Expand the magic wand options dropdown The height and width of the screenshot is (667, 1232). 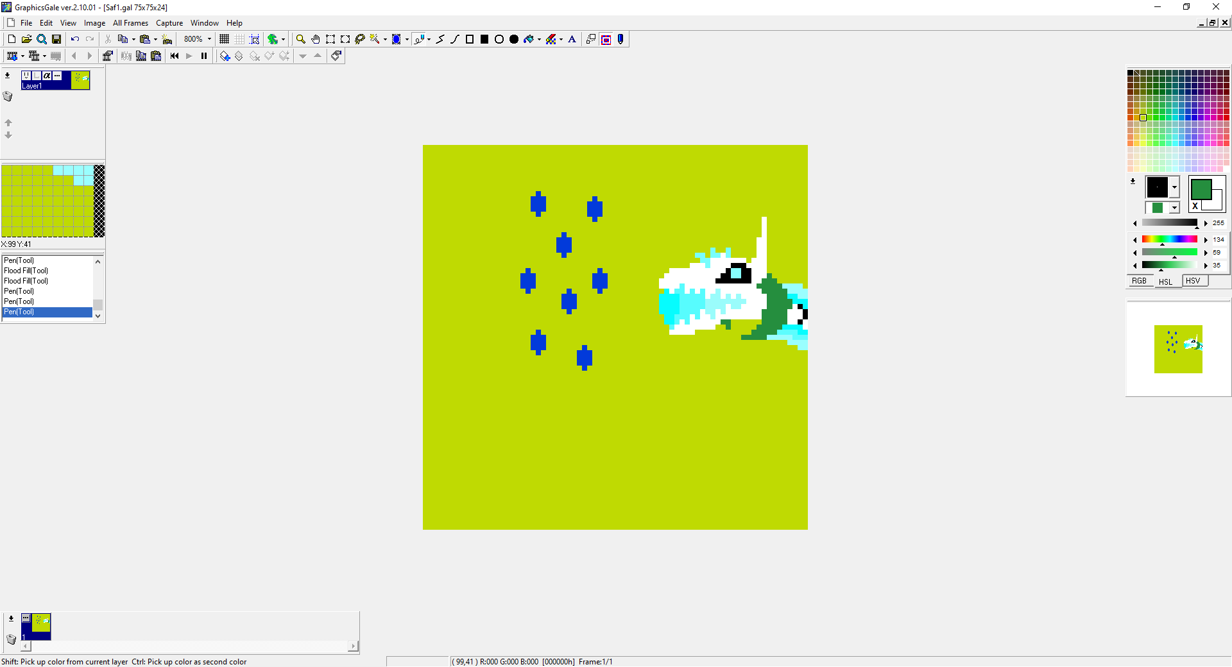coord(385,39)
